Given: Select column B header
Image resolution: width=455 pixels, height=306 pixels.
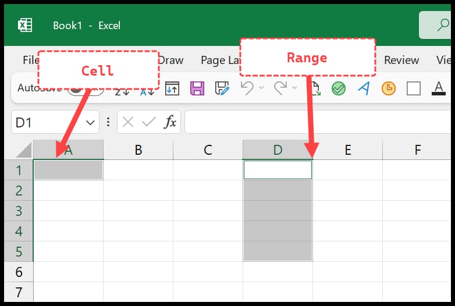Looking at the screenshot, I should [x=138, y=150].
